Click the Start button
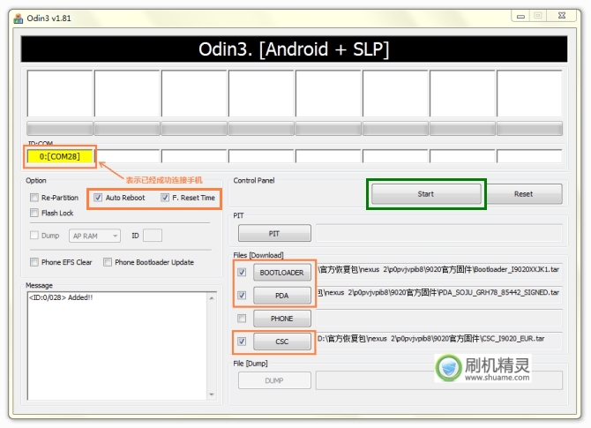Viewport: 591px width, 428px height. coord(426,194)
